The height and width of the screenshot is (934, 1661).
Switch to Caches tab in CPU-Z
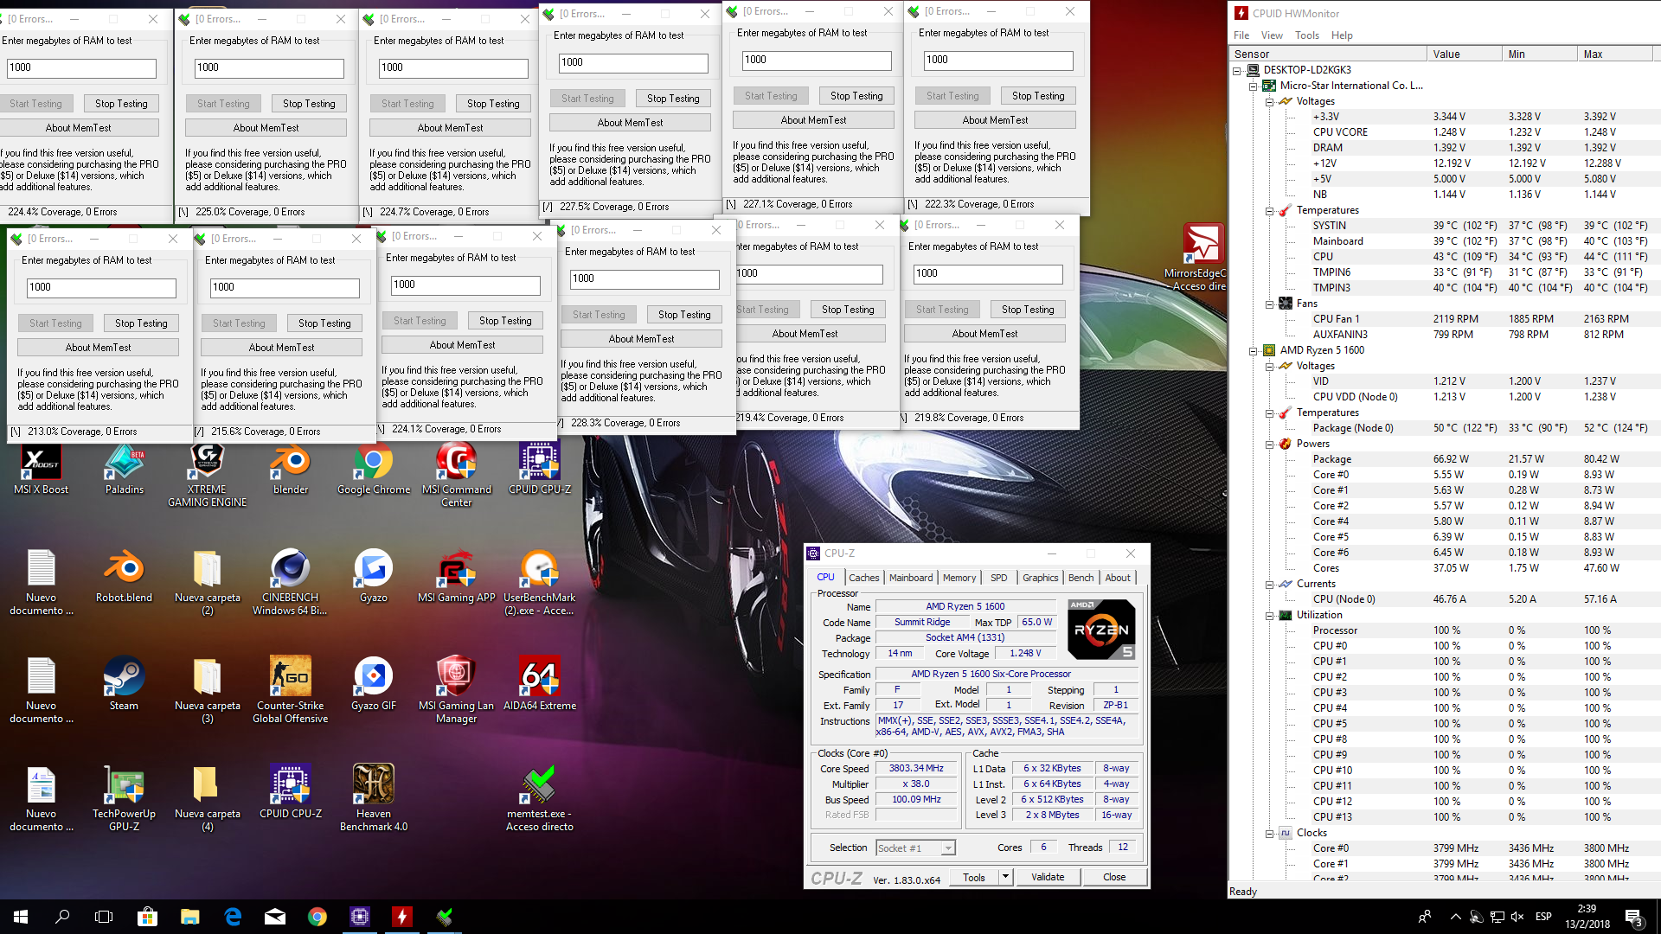point(863,578)
